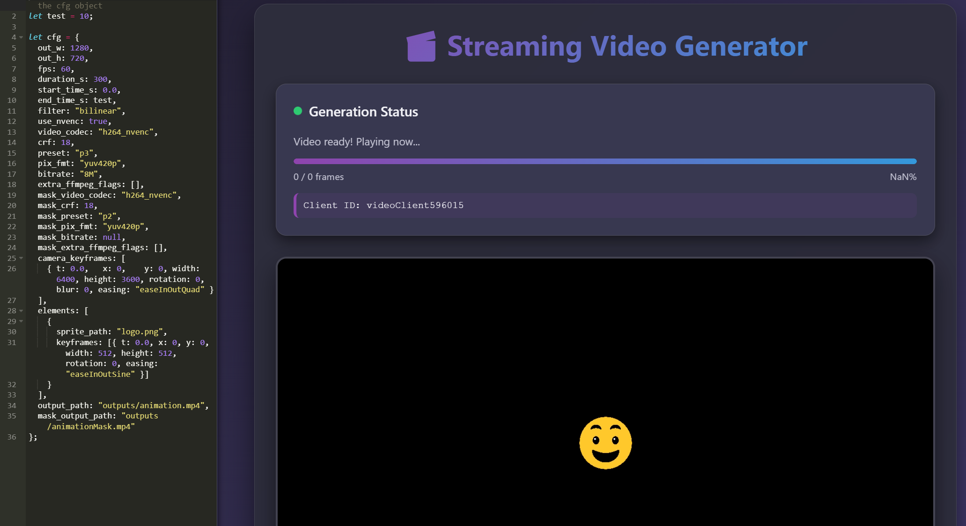The width and height of the screenshot is (966, 526).
Task: Click the NaN% percentage label
Action: tap(903, 177)
